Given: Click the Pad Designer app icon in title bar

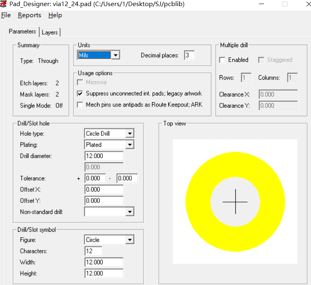Looking at the screenshot, I should point(3,4).
